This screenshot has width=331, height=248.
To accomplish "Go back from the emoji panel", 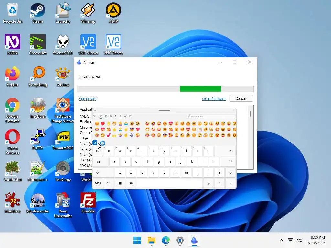I will click(x=95, y=116).
